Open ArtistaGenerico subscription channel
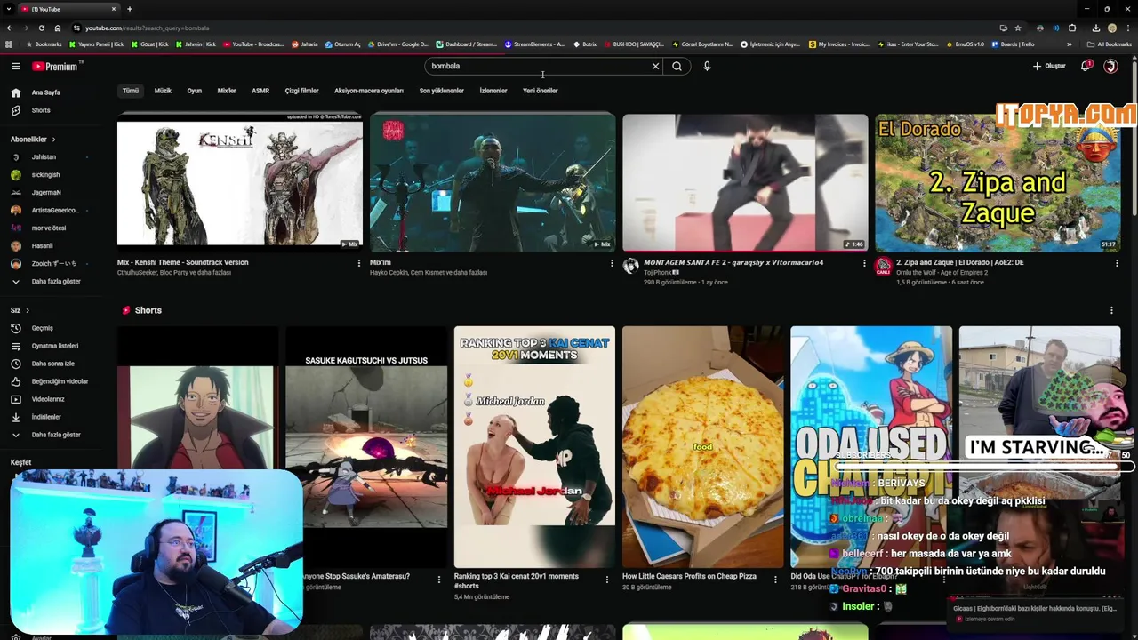Image resolution: width=1138 pixels, height=640 pixels. pos(55,211)
